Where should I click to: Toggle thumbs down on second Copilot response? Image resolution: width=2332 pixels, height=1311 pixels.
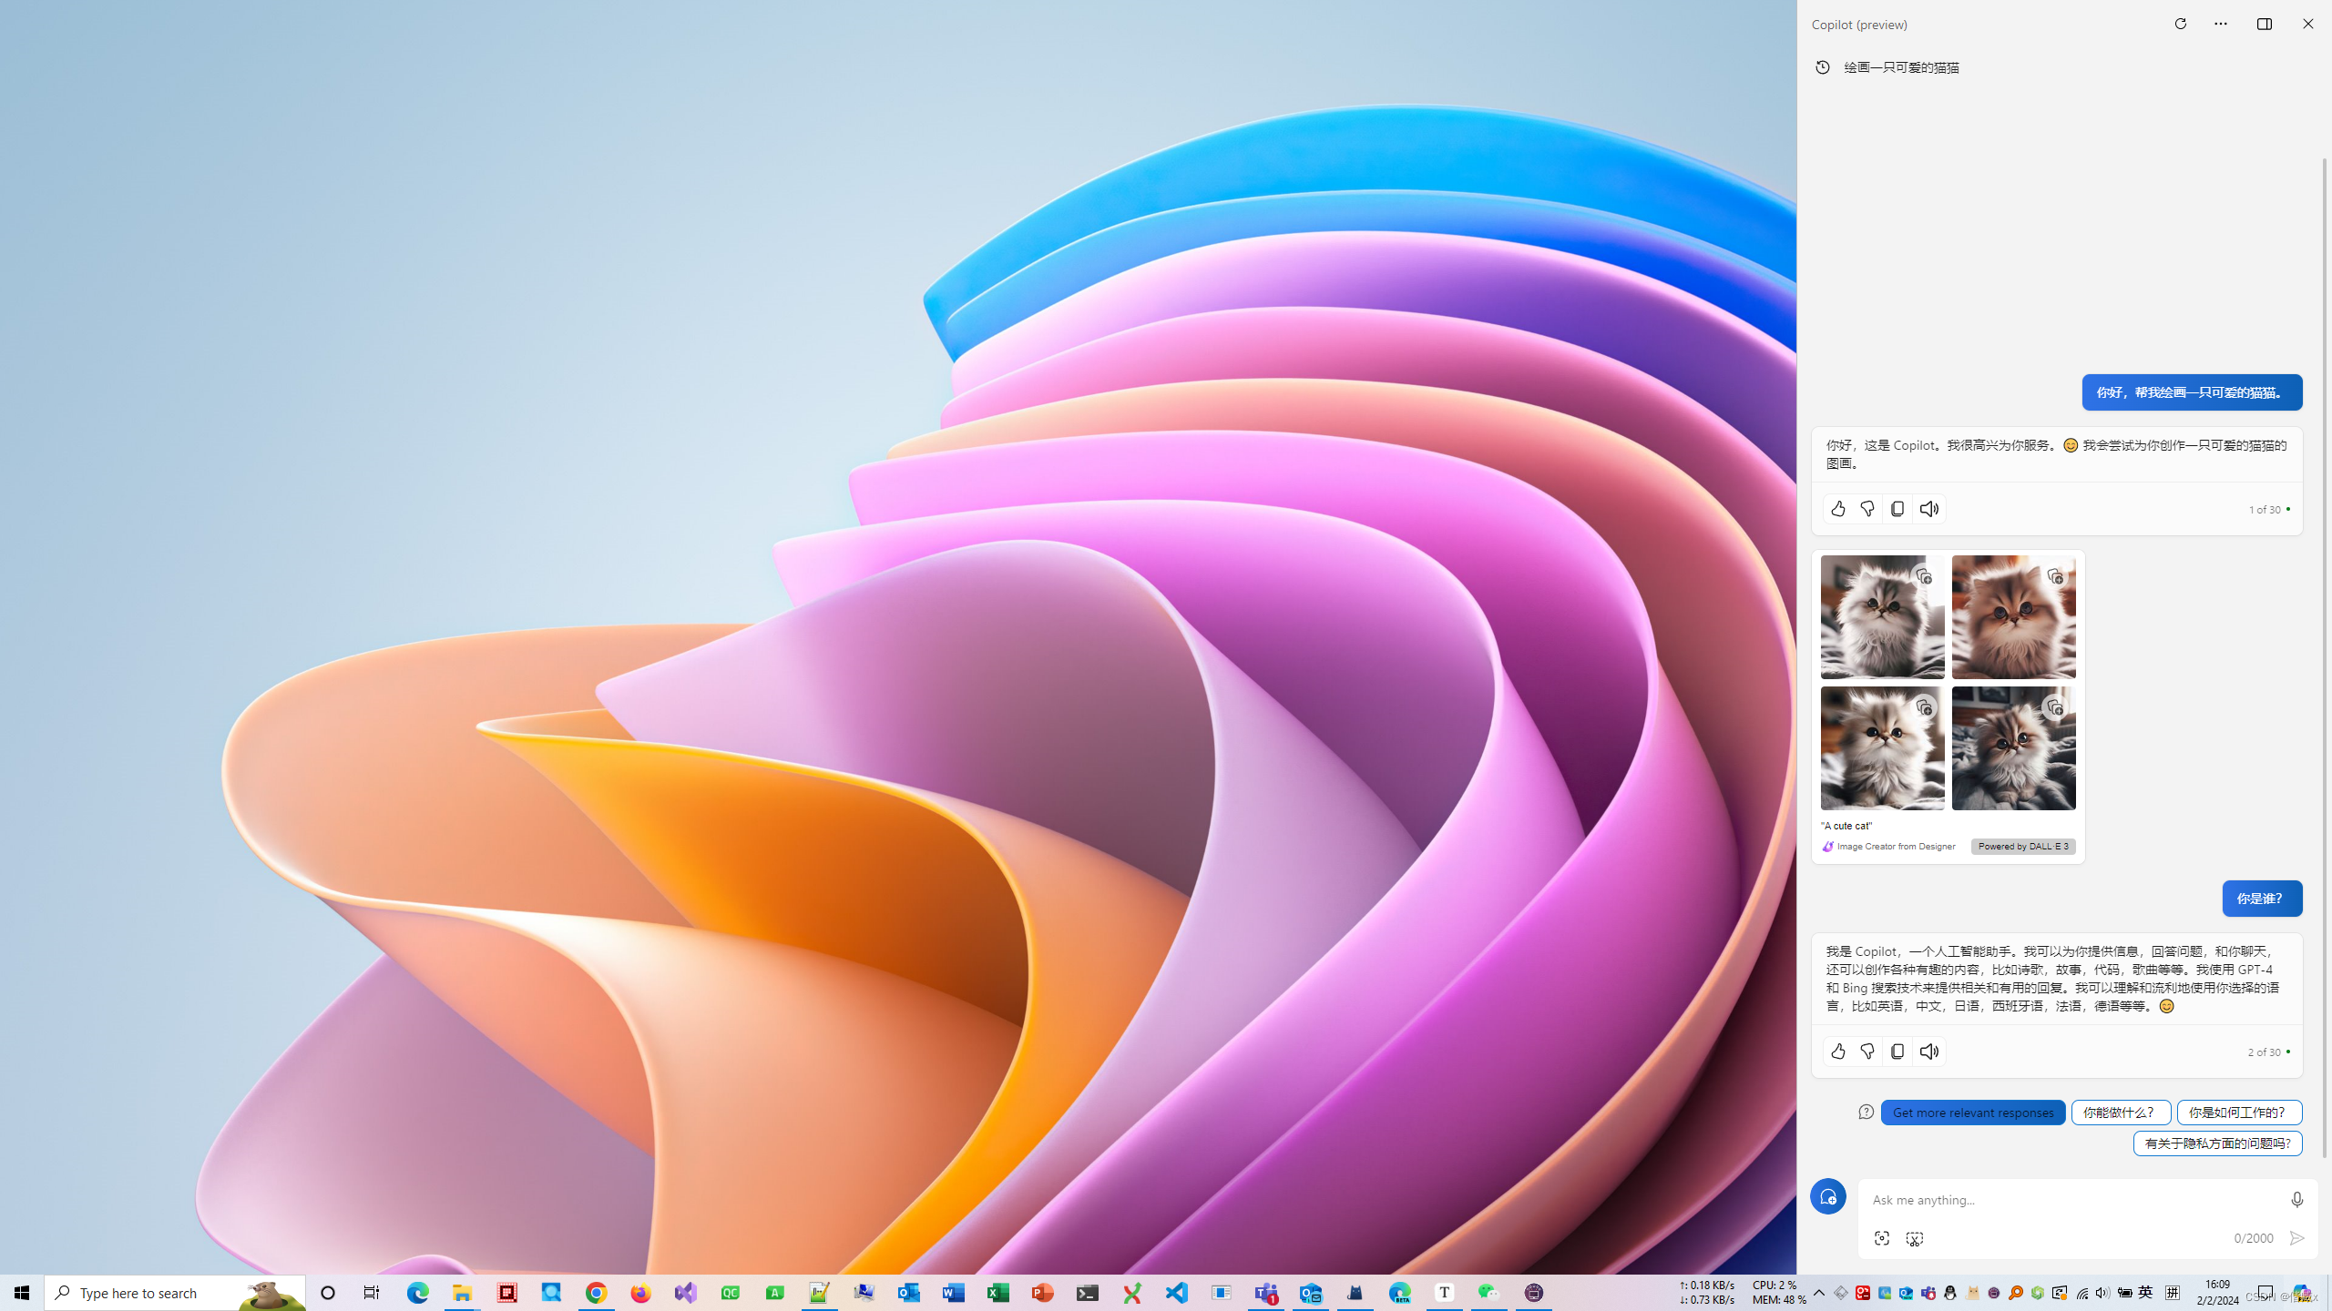(x=1867, y=1052)
